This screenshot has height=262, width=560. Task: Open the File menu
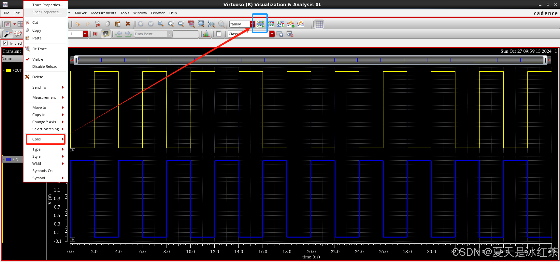[x=7, y=13]
